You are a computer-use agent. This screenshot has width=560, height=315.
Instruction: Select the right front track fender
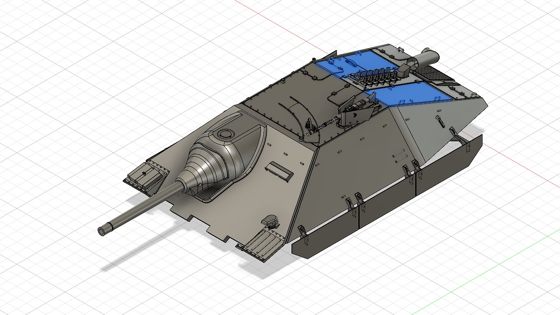pyautogui.click(x=259, y=245)
